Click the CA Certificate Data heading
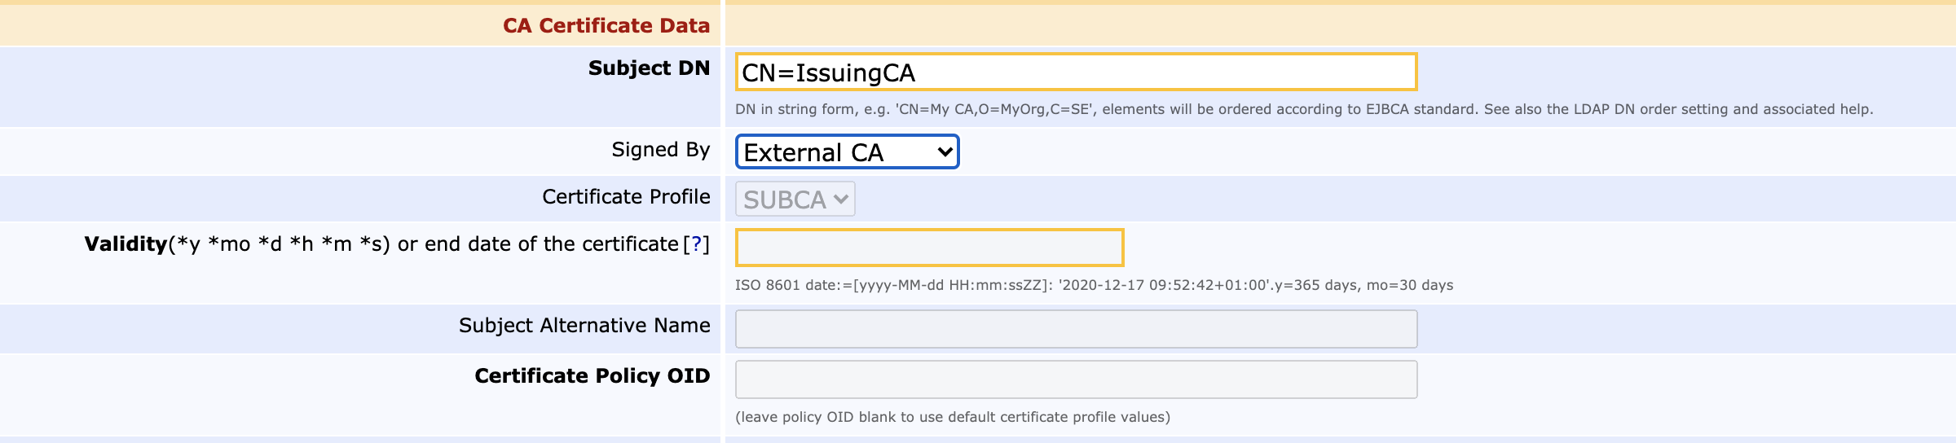 pyautogui.click(x=606, y=25)
